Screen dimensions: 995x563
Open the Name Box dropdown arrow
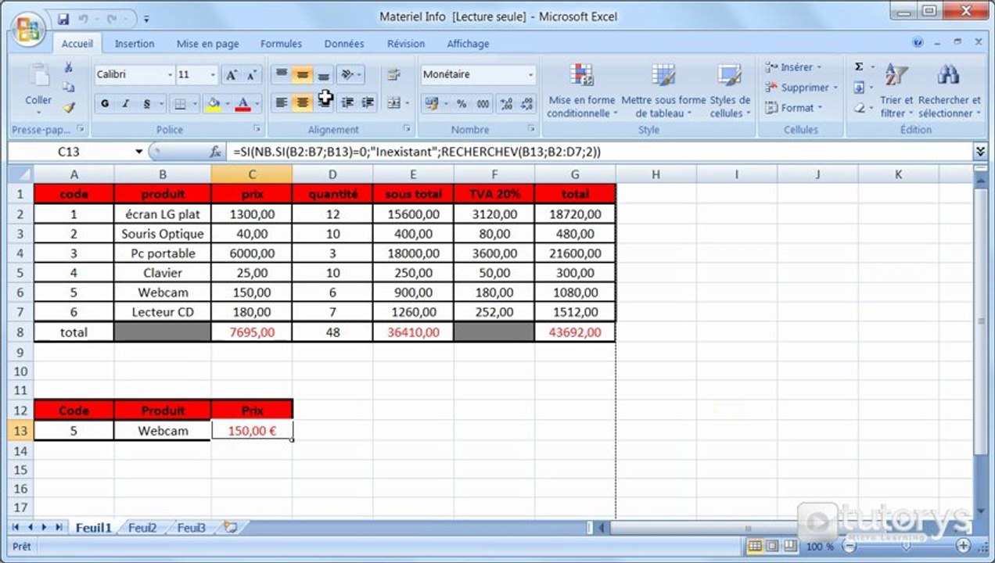coord(139,152)
